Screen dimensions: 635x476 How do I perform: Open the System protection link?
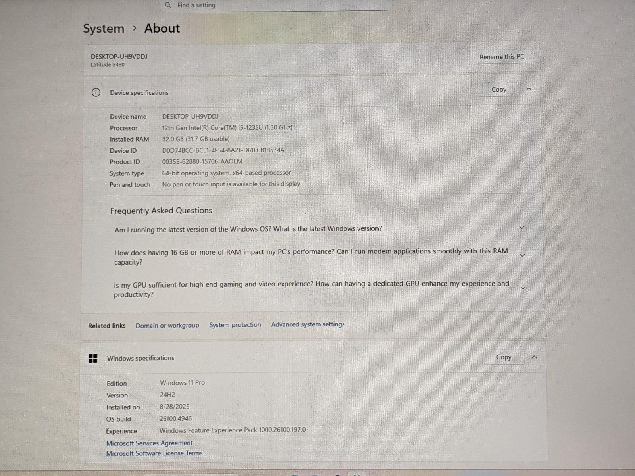(x=235, y=325)
